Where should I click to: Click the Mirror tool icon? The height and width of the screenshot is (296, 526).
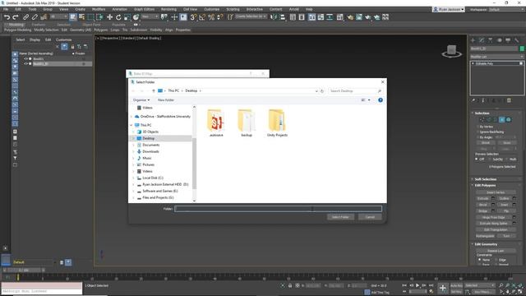pyautogui.click(x=274, y=17)
